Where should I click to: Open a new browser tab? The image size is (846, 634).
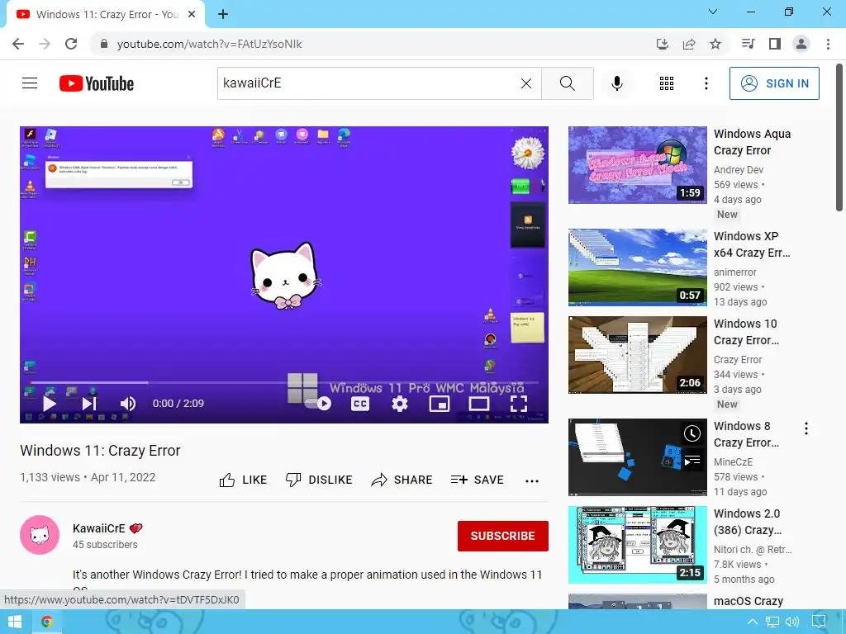223,14
